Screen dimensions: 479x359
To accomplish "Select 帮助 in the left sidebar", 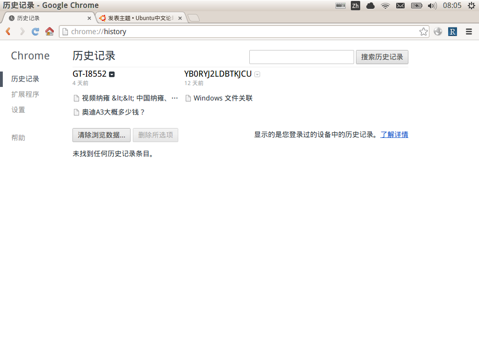I will click(18, 138).
